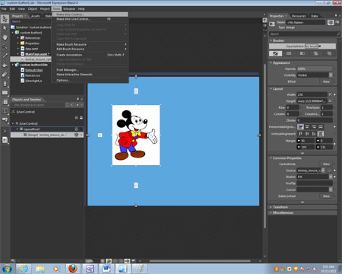Open the Cursor dropdown
The width and height of the screenshot is (342, 274).
(x=331, y=190)
